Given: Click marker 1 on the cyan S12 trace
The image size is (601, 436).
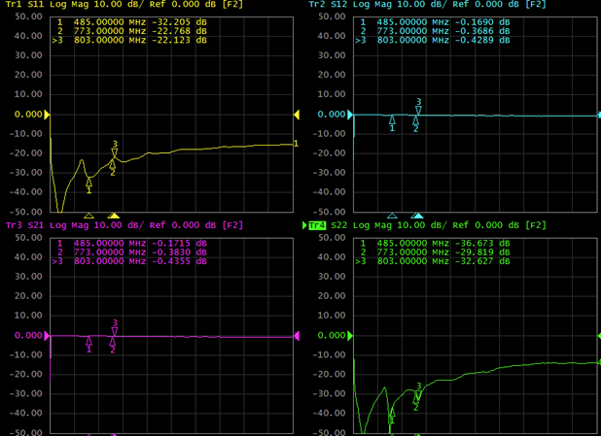Looking at the screenshot, I should [393, 120].
